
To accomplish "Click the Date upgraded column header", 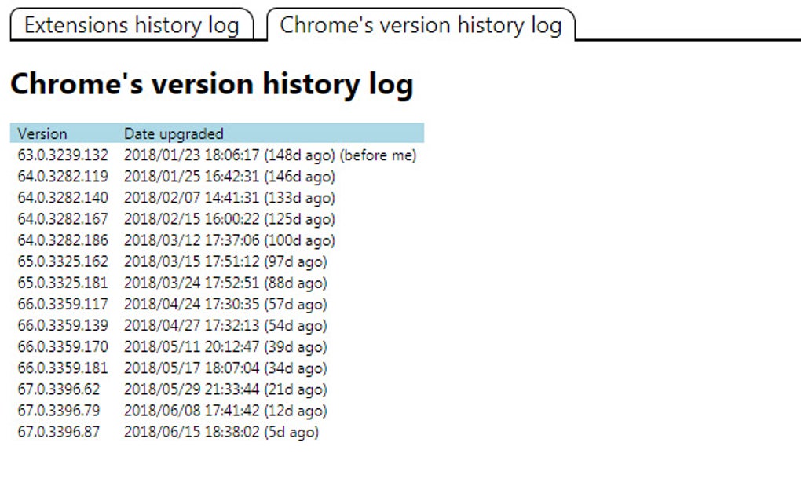I will [x=174, y=133].
